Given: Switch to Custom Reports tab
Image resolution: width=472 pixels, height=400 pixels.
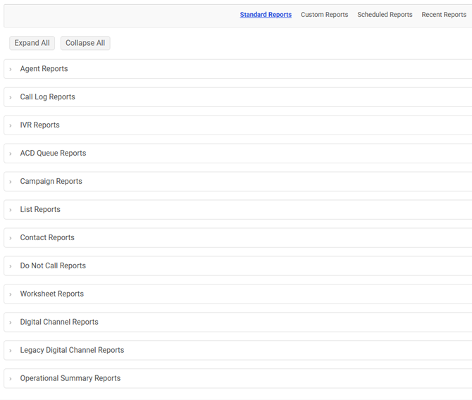Looking at the screenshot, I should click(x=324, y=15).
